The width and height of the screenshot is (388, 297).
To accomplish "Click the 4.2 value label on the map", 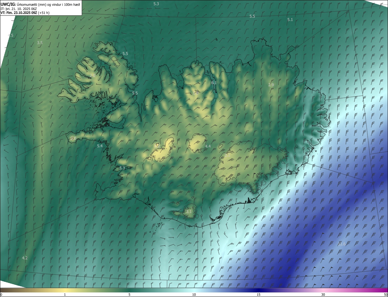I will (25, 258).
